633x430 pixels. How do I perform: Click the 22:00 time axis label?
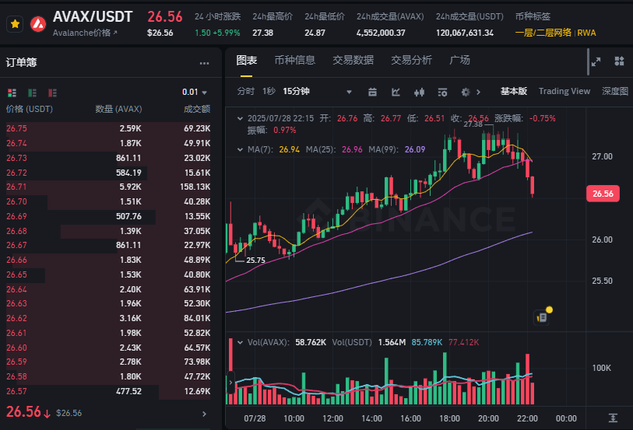click(x=527, y=418)
